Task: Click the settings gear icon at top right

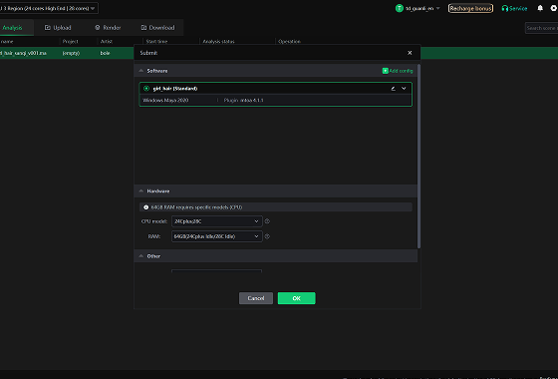Action: tap(554, 8)
